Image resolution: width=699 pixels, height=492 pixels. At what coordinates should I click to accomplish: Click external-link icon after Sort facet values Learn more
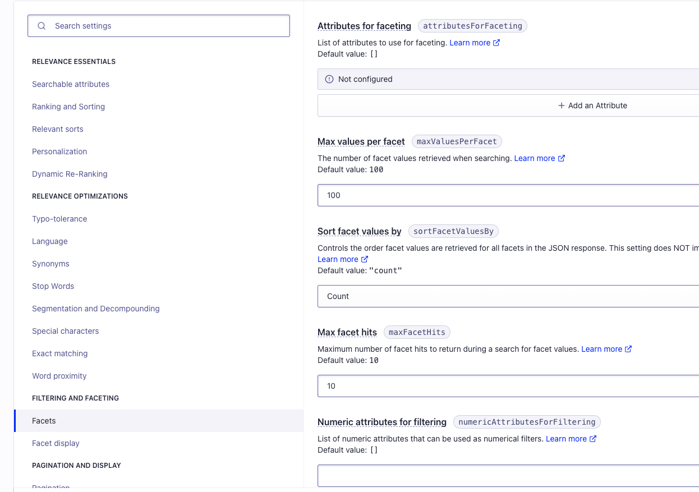365,259
